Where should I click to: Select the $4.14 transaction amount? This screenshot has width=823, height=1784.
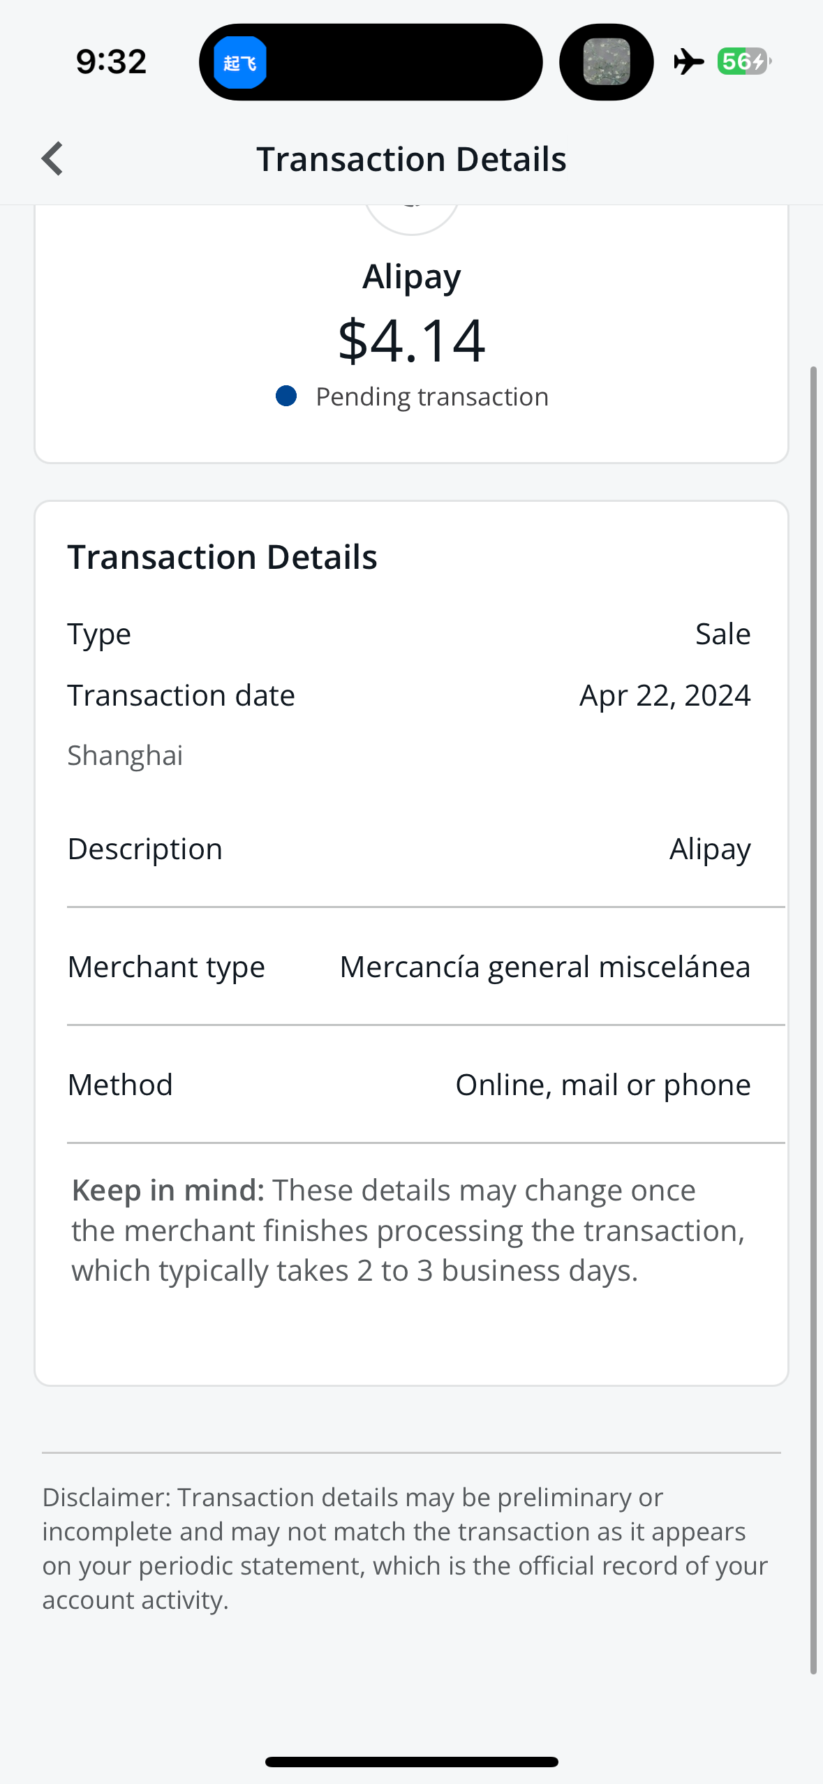pyautogui.click(x=412, y=341)
